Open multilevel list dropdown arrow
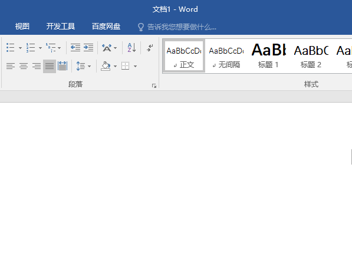The width and height of the screenshot is (352, 256). (x=60, y=48)
